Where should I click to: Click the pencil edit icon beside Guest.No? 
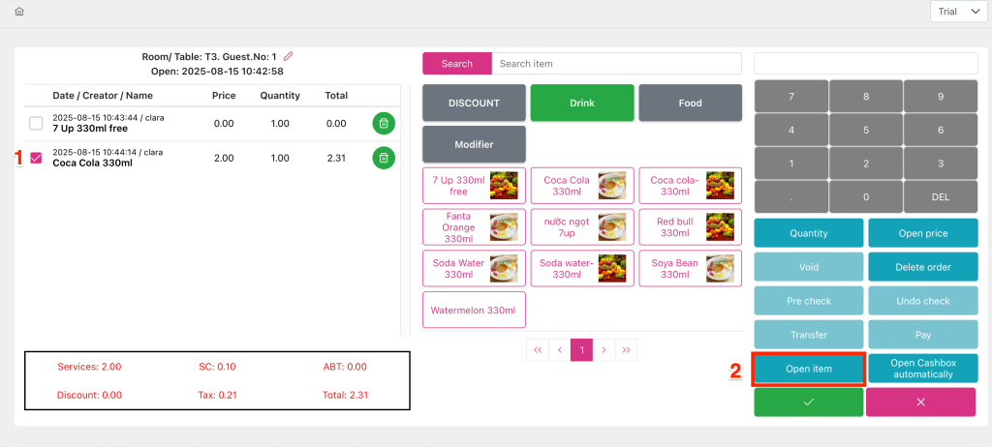[288, 56]
